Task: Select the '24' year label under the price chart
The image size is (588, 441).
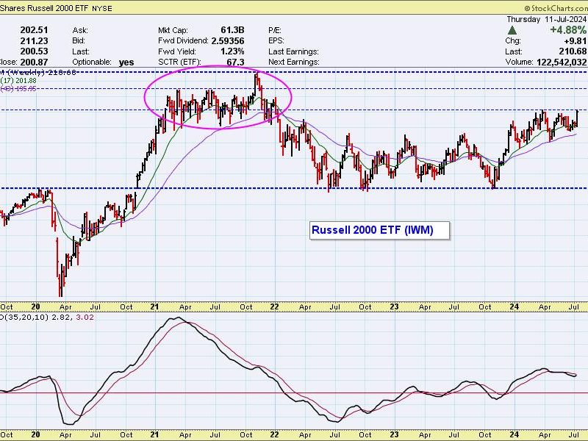Action: point(514,307)
